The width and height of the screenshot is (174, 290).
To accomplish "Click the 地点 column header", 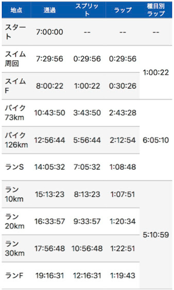I will pyautogui.click(x=16, y=10).
